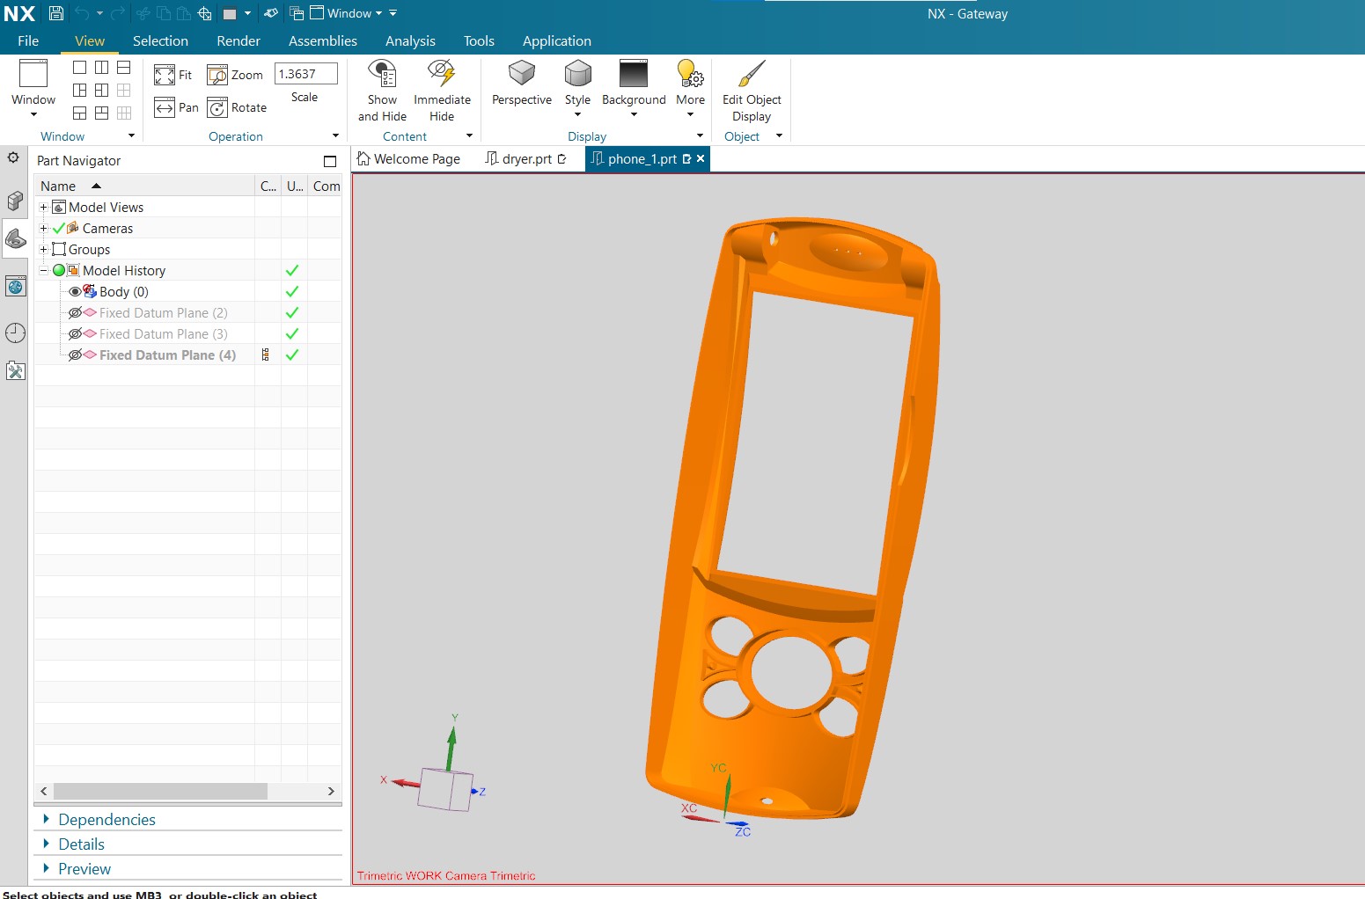The height and width of the screenshot is (899, 1365).
Task: Click the crosshair-circle icon in the quick access toolbar
Action: pos(204,13)
